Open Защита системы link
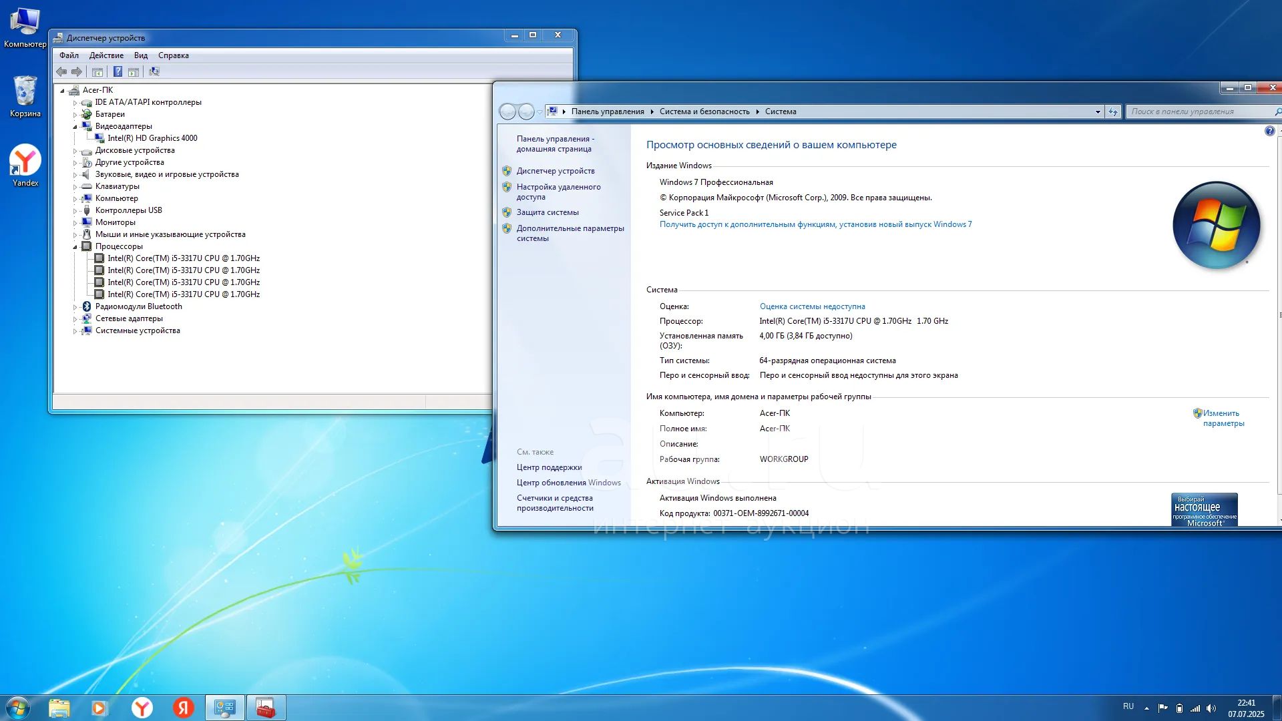1282x721 pixels. click(x=548, y=212)
